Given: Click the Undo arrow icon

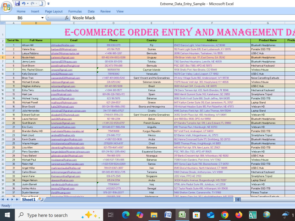Looking at the screenshot, I should (x=24, y=3).
